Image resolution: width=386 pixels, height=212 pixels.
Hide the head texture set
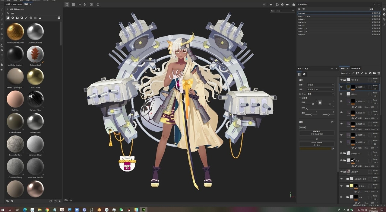click(299, 34)
